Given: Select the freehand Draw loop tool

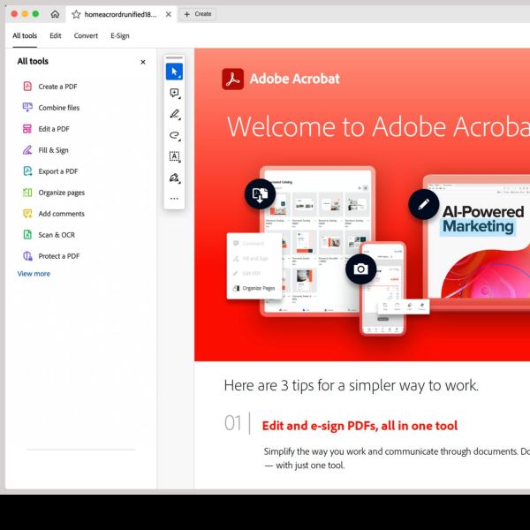Looking at the screenshot, I should [174, 135].
